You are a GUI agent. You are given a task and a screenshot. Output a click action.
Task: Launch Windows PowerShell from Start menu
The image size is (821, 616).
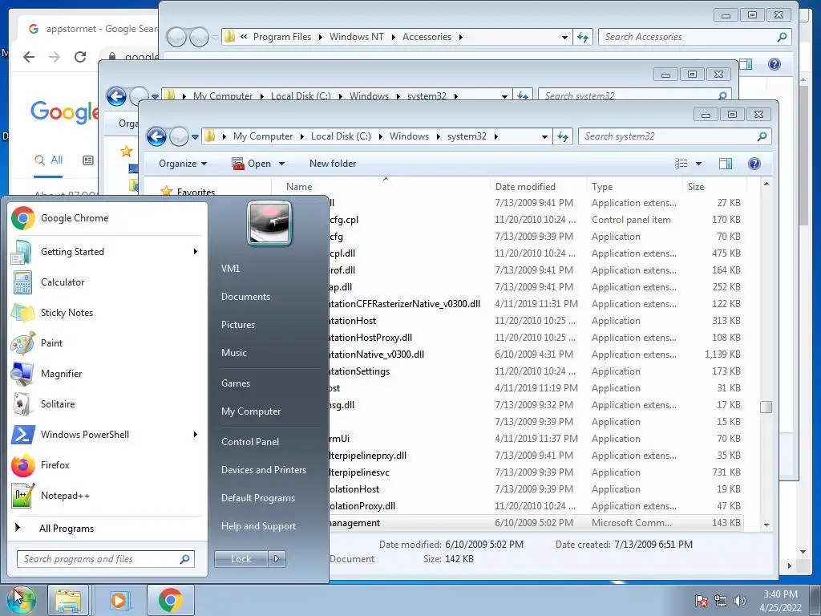pos(107,434)
